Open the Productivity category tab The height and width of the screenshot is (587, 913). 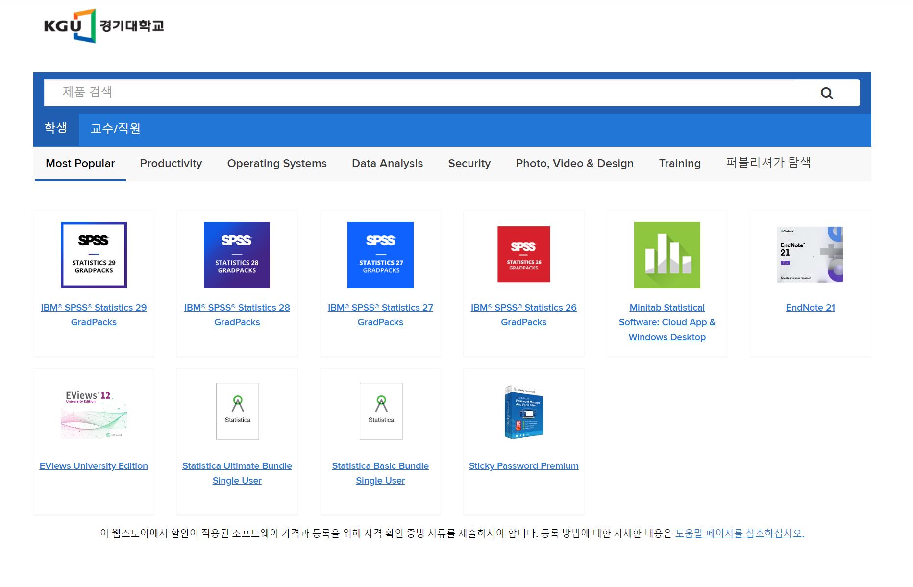171,164
